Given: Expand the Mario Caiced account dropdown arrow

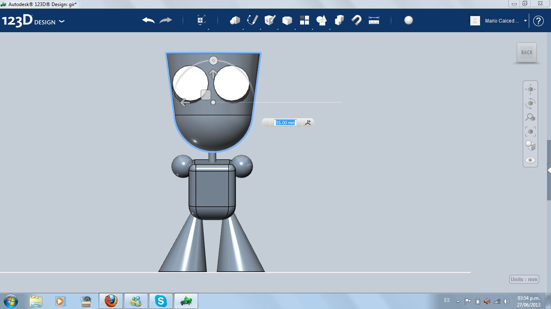Looking at the screenshot, I should 526,21.
